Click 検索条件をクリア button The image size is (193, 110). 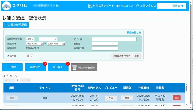(x=122, y=56)
